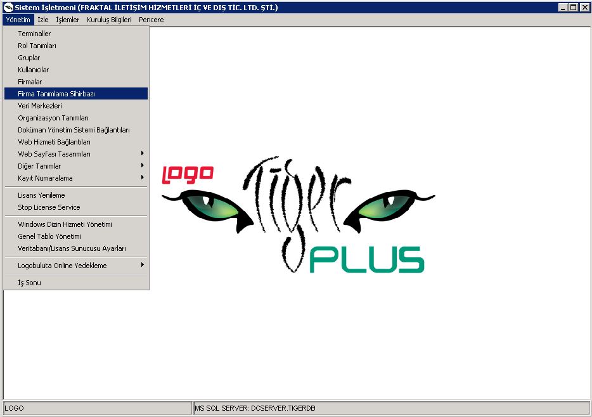Open the İşlemler menu

68,20
